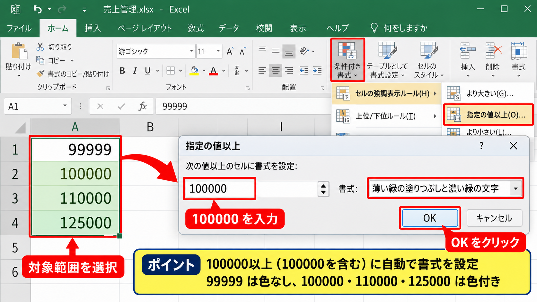Apply the red font color A
This screenshot has width=537, height=302.
pos(213,71)
